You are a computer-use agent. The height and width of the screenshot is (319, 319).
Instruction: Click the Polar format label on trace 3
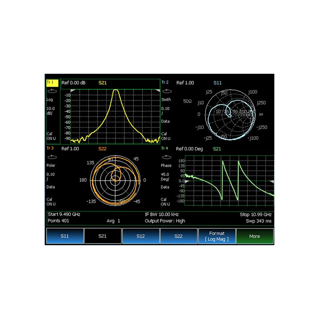[x=51, y=165]
